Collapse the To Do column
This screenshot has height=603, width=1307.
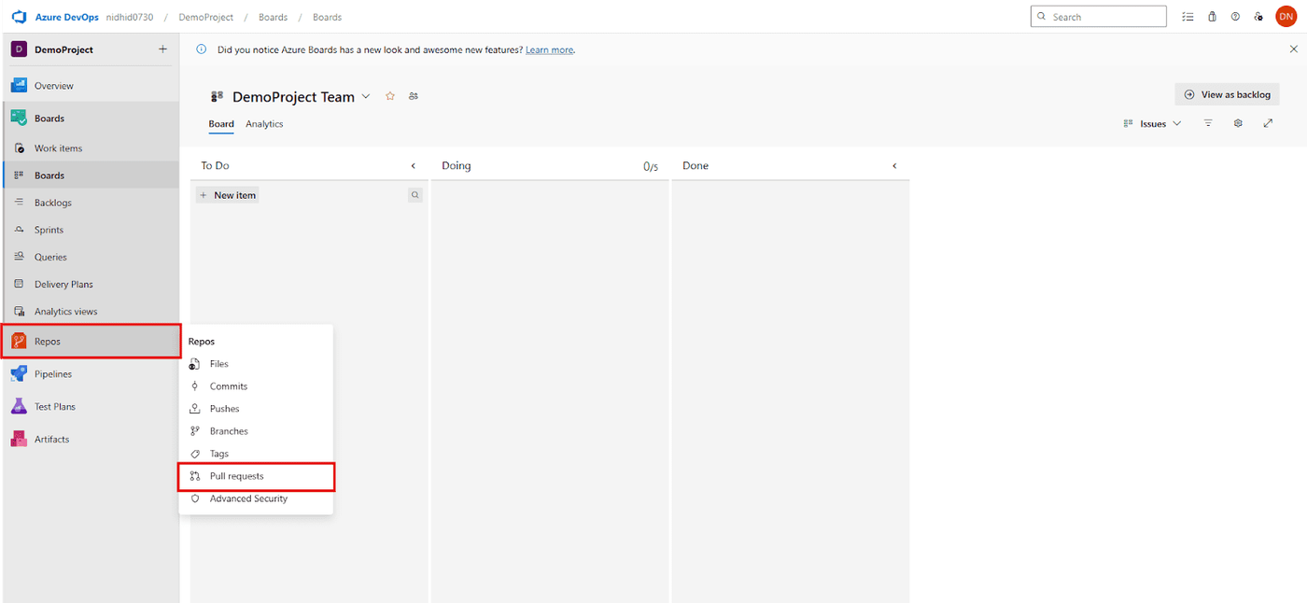(414, 166)
